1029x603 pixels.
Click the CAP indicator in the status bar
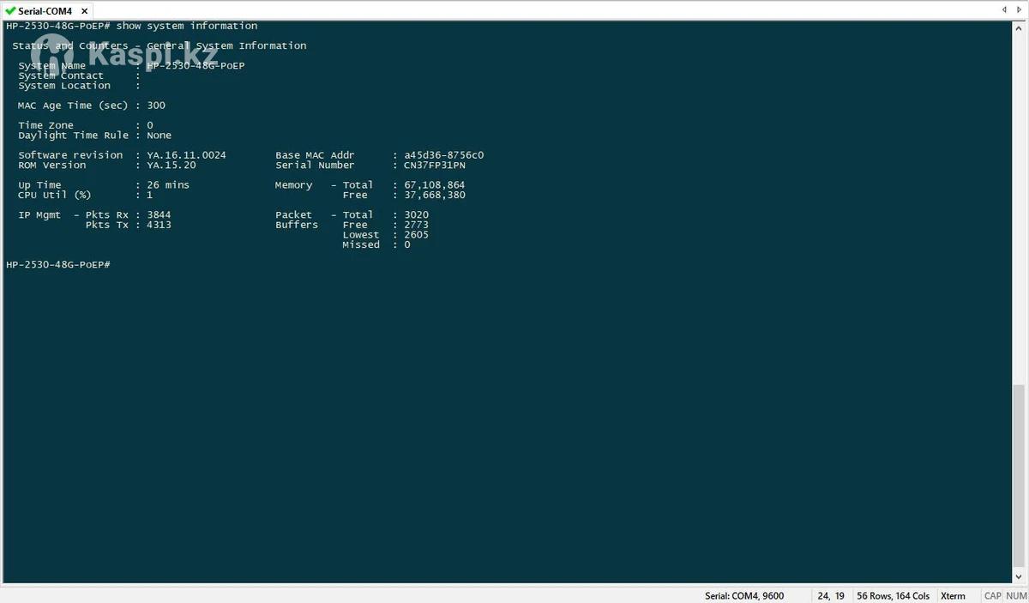click(x=992, y=595)
